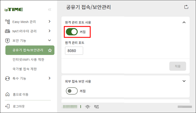This screenshot has height=113, width=196.
Task: Click the Ko language icon in footer
Action: click(97, 107)
